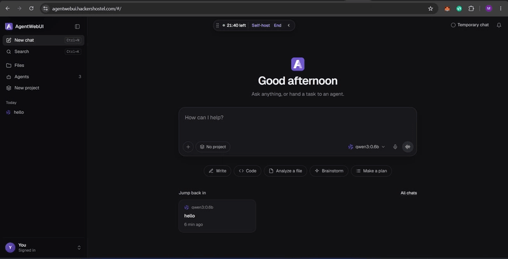
Task: Click the site information icon in address bar
Action: (x=45, y=9)
